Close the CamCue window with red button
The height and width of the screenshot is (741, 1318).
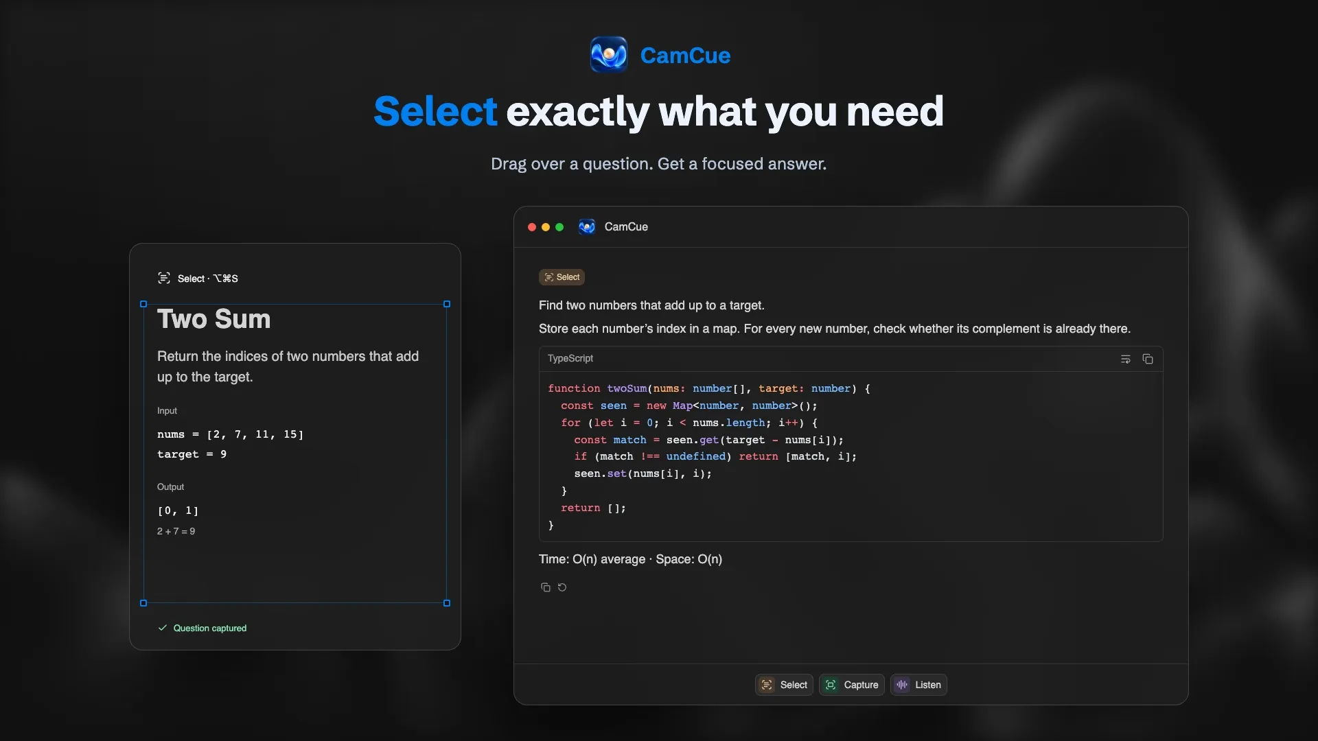(x=532, y=227)
